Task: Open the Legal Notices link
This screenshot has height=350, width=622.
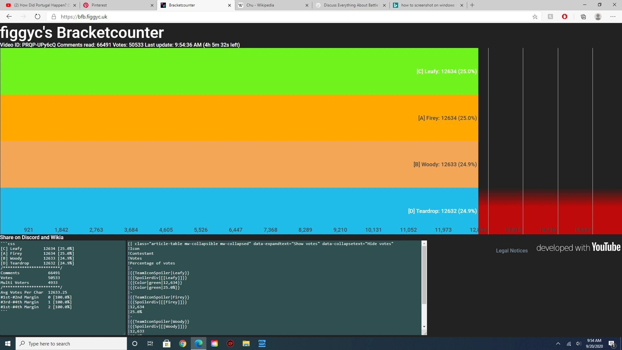Action: point(512,251)
